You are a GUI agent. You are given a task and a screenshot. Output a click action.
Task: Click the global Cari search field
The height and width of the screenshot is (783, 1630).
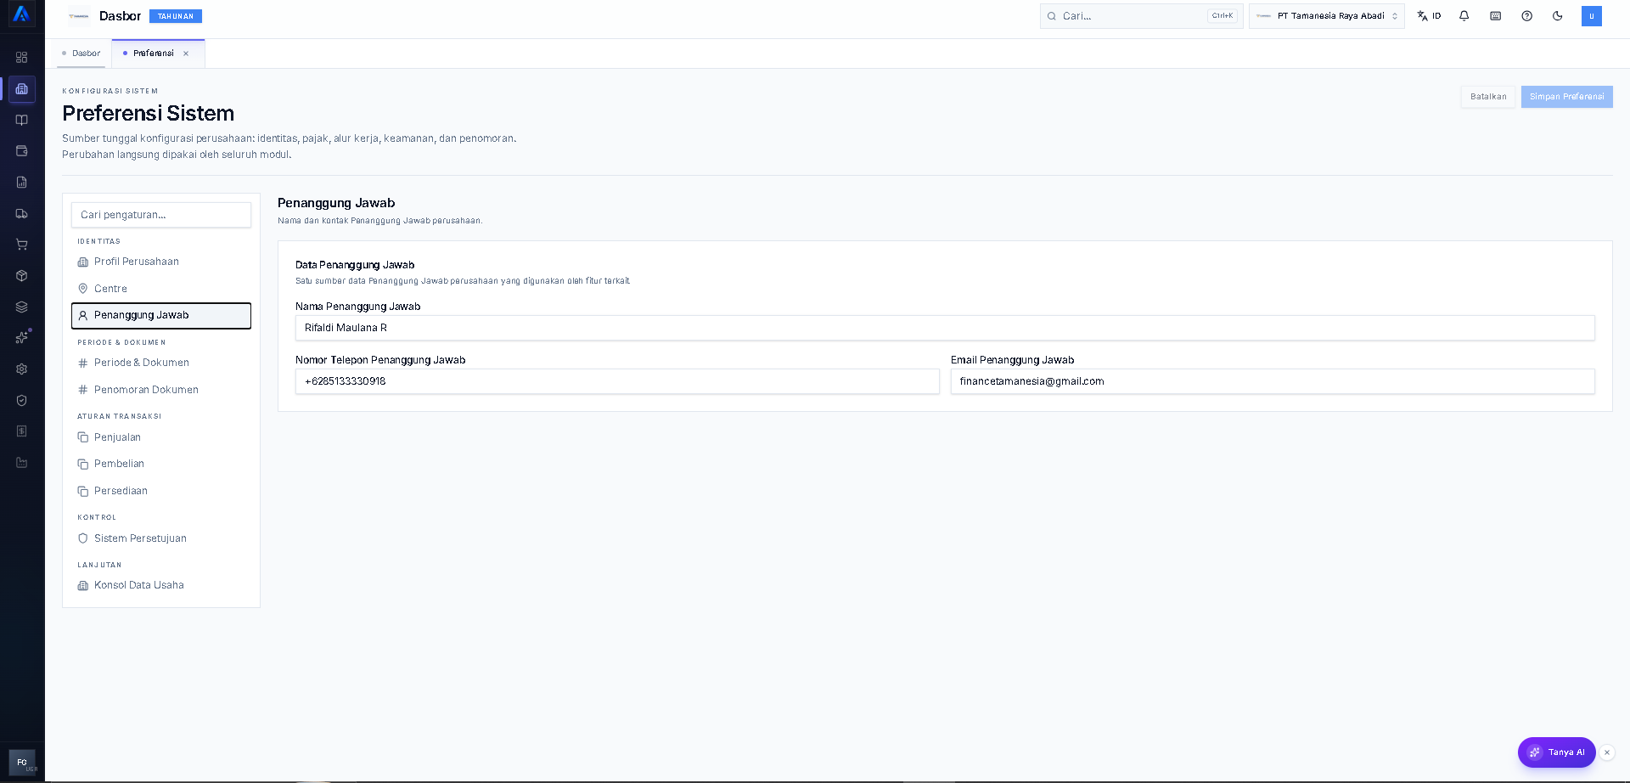[1141, 16]
